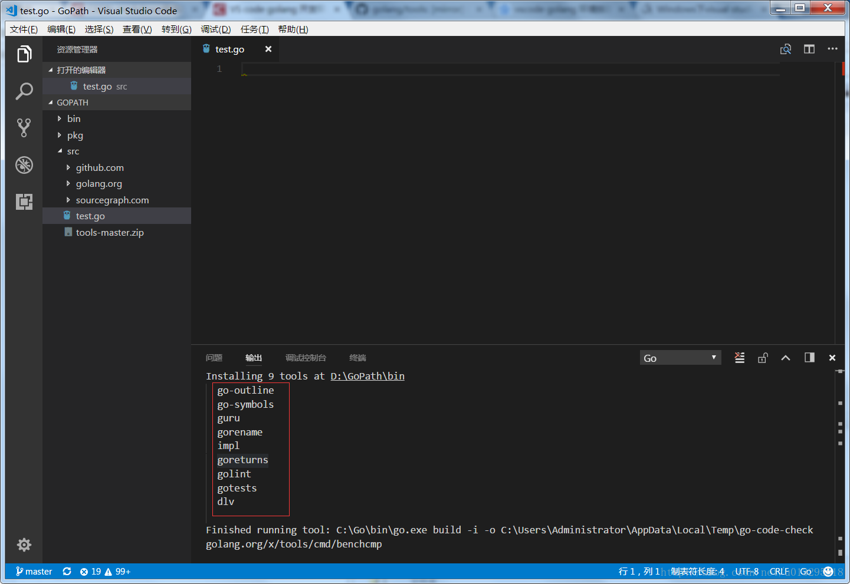The image size is (850, 584).
Task: Open the 查看(V) menu
Action: (x=137, y=29)
